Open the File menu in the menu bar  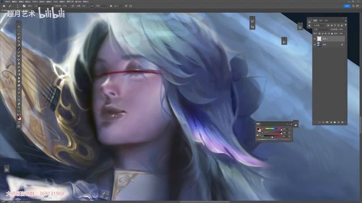click(7, 2)
